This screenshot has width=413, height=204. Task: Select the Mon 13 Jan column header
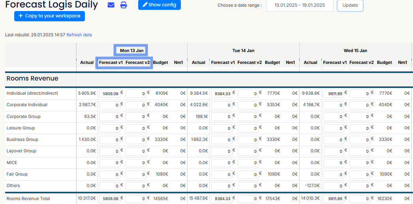[x=131, y=51]
